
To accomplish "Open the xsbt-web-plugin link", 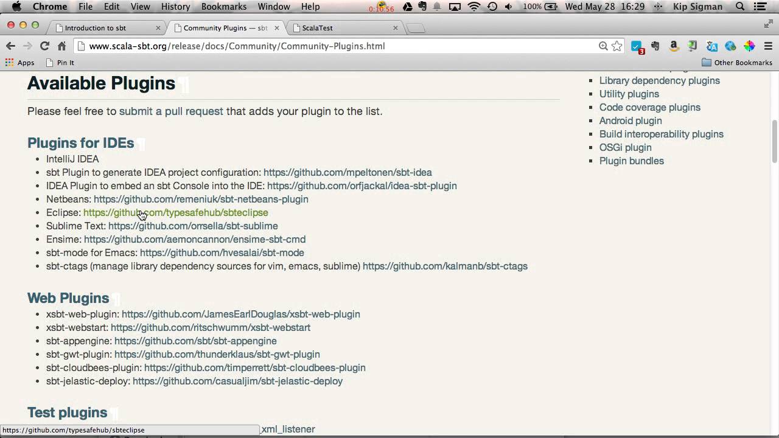I will [241, 315].
